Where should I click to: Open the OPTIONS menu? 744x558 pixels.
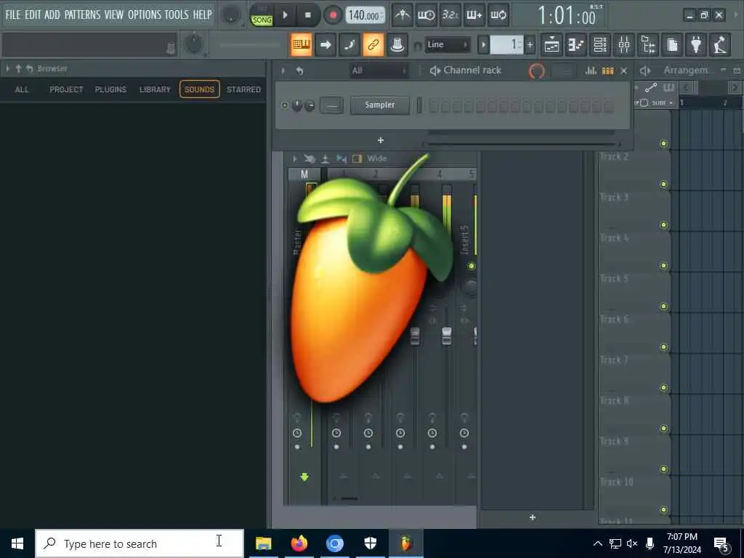[x=145, y=15]
